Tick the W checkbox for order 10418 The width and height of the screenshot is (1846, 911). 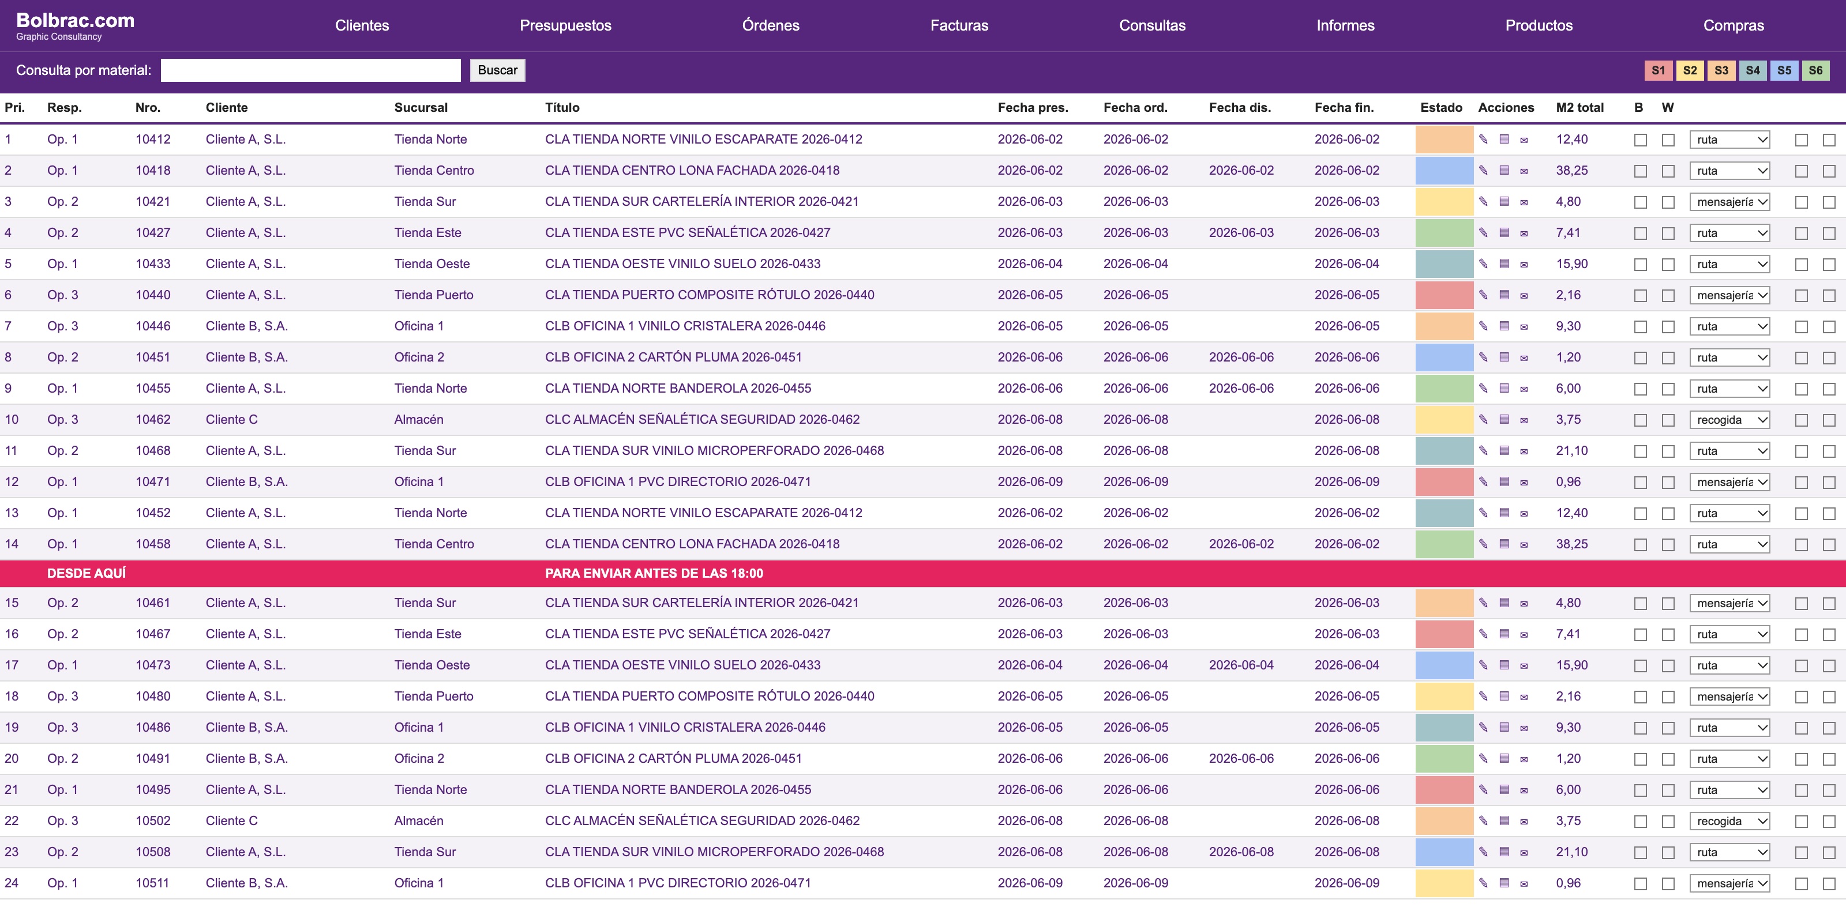pyautogui.click(x=1668, y=171)
